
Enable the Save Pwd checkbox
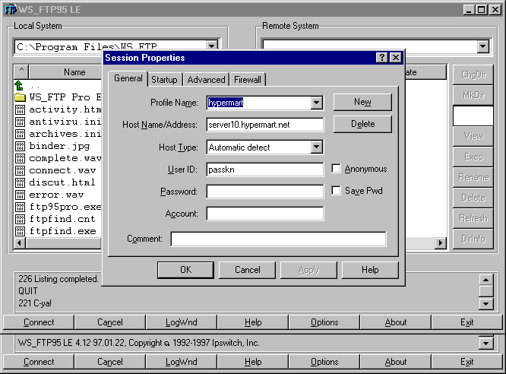pyautogui.click(x=336, y=191)
